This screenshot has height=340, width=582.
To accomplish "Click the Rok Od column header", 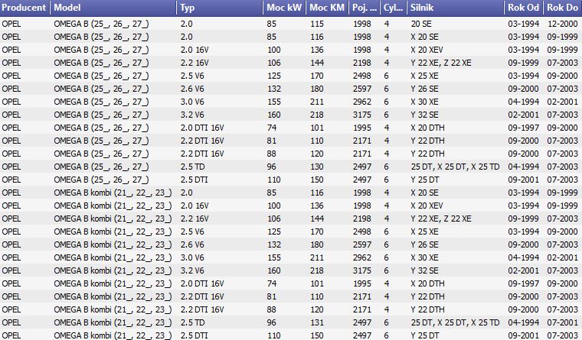I will (x=524, y=8).
